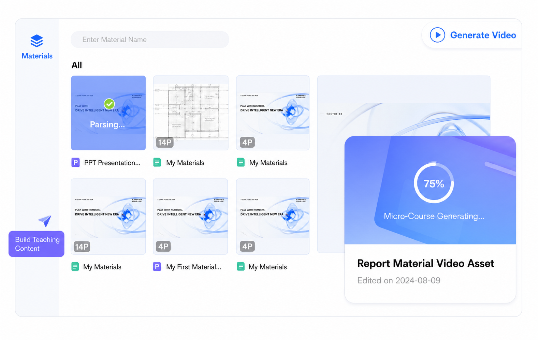Open the bottom-row 14P material thumbnail

[108, 217]
